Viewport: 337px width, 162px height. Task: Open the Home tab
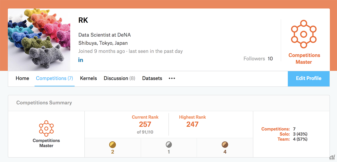(22, 78)
